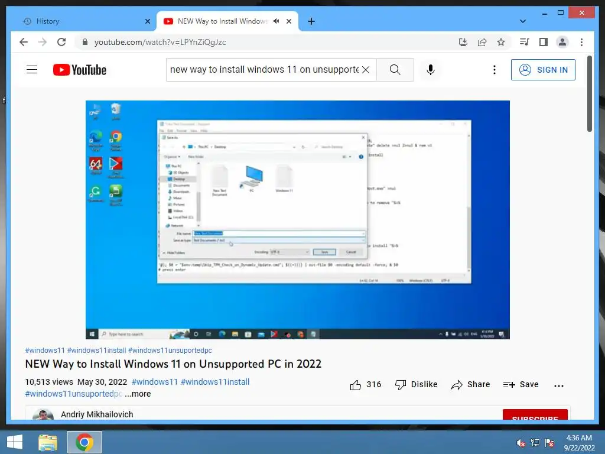Open the first #windows11 hashtag above title
The image size is (605, 454).
pos(45,351)
